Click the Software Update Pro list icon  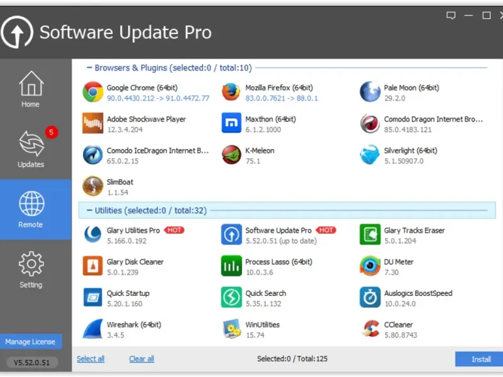click(x=231, y=234)
